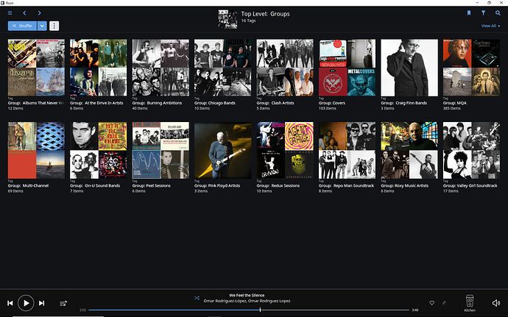Open Group: Covers cover art
This screenshot has width=508, height=317.
click(x=348, y=68)
